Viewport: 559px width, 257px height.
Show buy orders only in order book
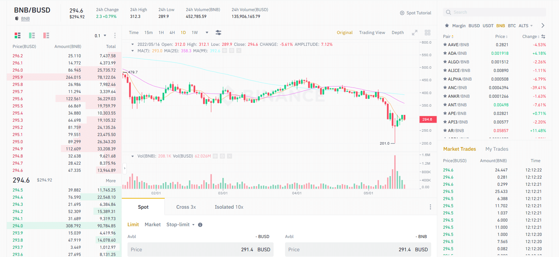[32, 35]
